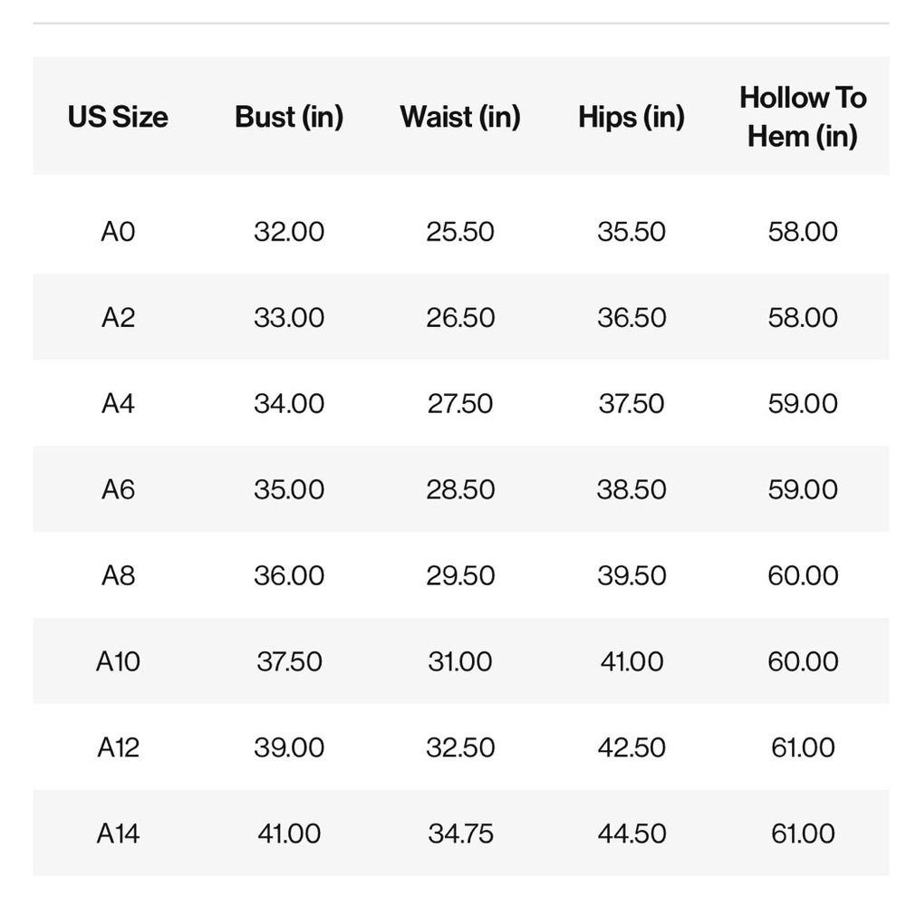Click the US Size column header
Viewport: 906px width, 906px height.
pos(118,117)
